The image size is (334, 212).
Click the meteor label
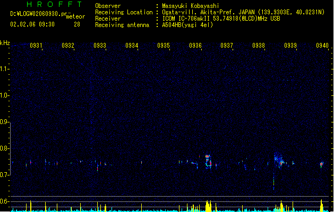coord(75,16)
